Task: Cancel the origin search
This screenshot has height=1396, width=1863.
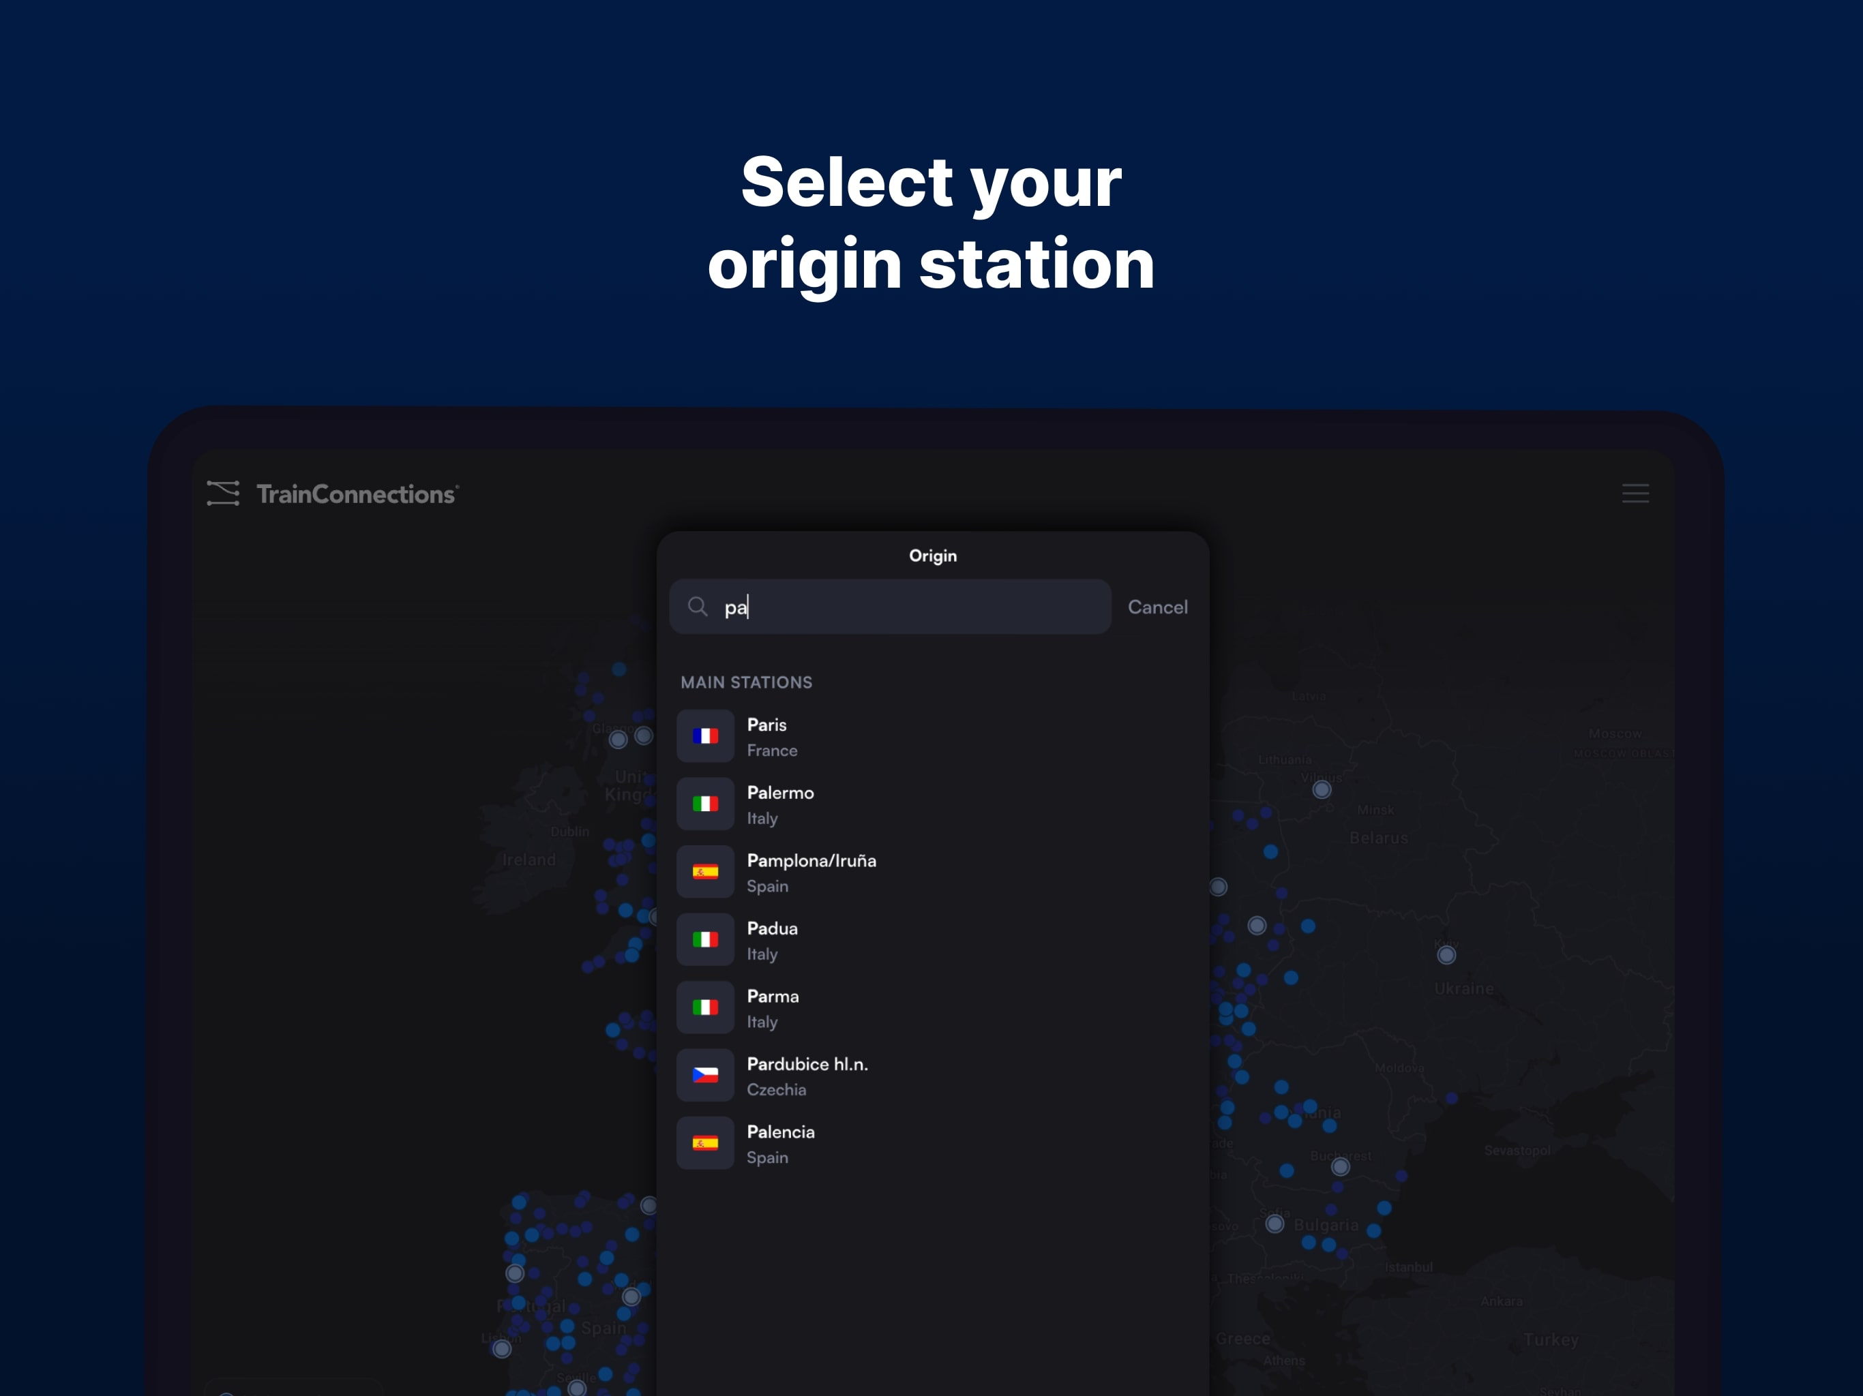Action: [1157, 607]
